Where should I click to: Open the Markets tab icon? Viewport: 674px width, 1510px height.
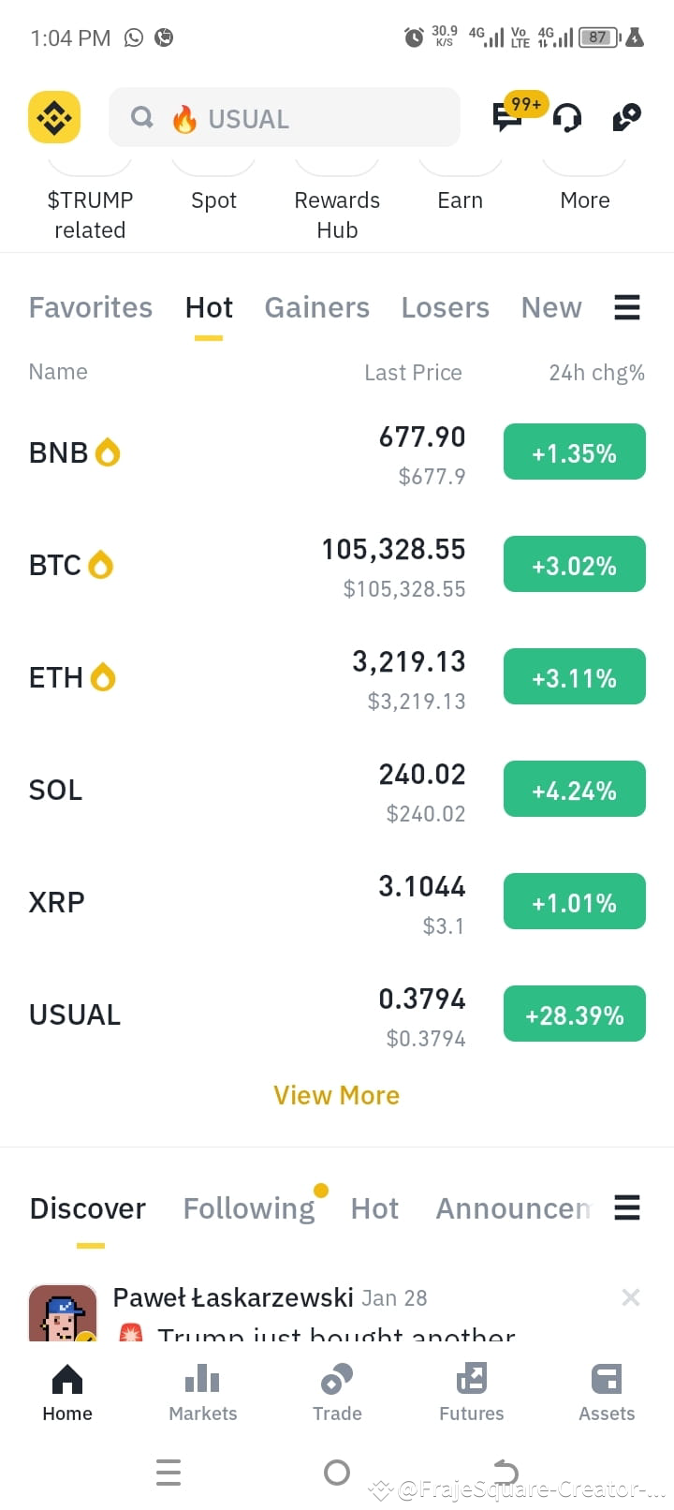pos(202,1379)
